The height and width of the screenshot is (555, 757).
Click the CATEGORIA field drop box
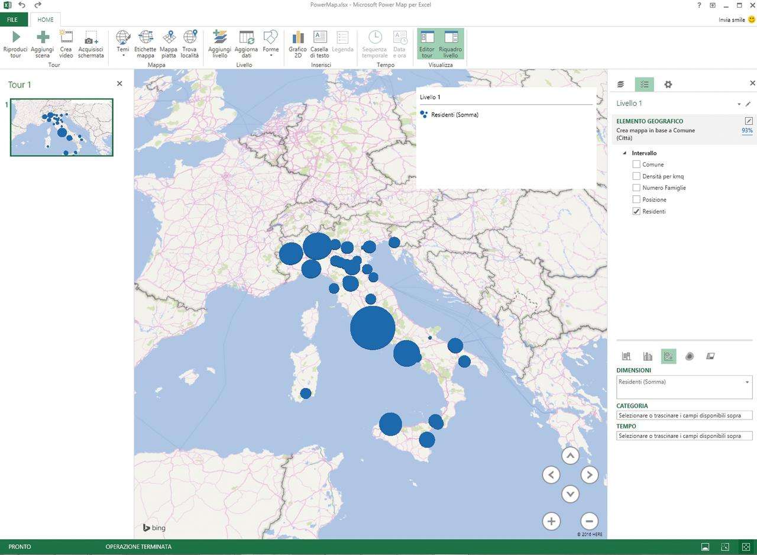[x=684, y=415]
